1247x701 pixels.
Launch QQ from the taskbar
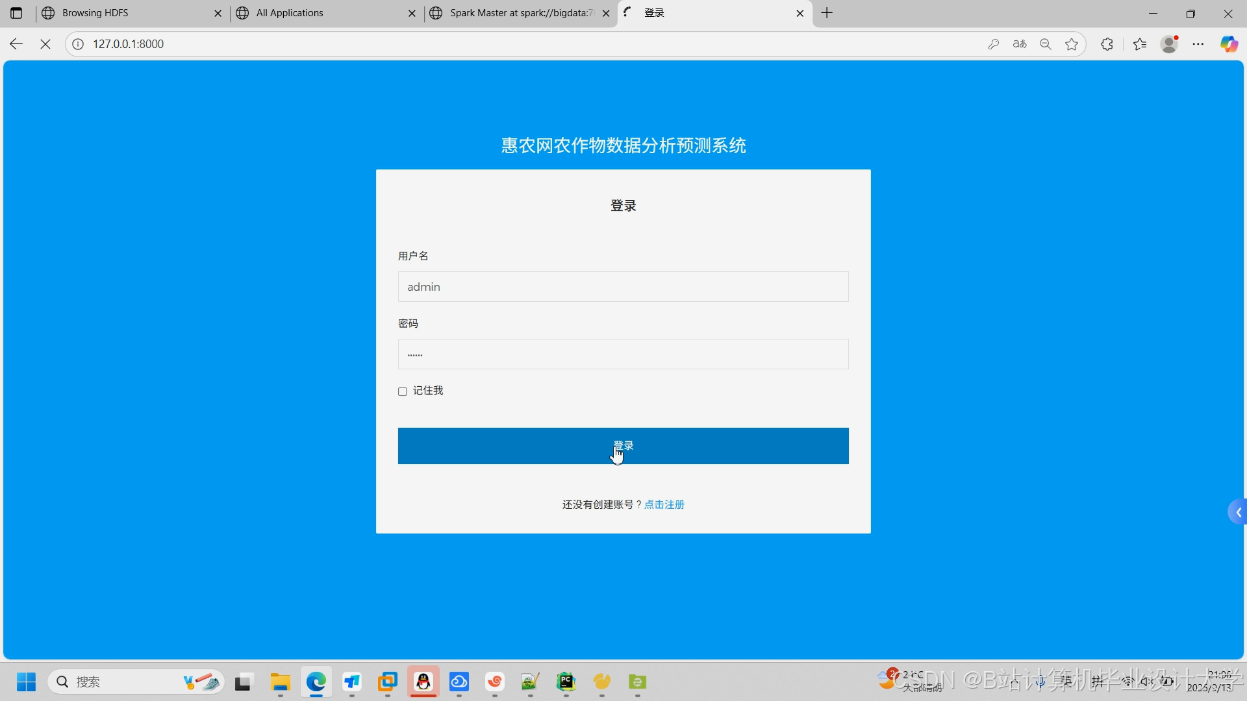423,683
